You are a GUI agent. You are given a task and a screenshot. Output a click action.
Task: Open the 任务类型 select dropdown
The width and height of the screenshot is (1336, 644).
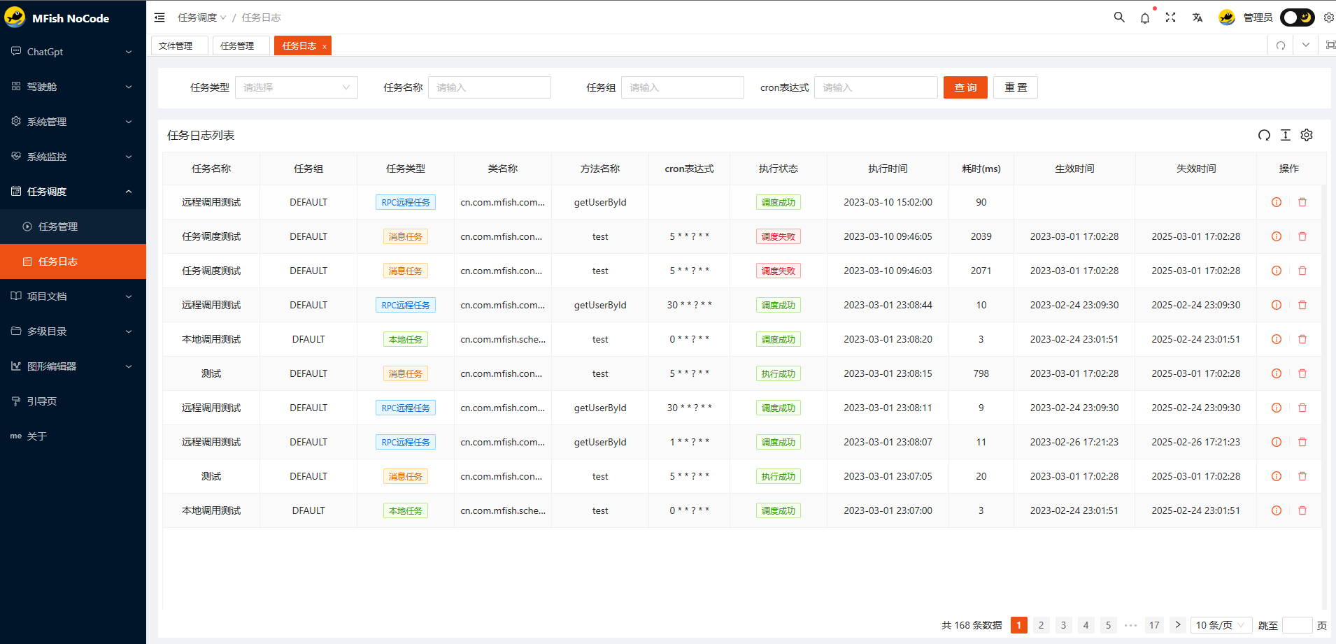(297, 87)
